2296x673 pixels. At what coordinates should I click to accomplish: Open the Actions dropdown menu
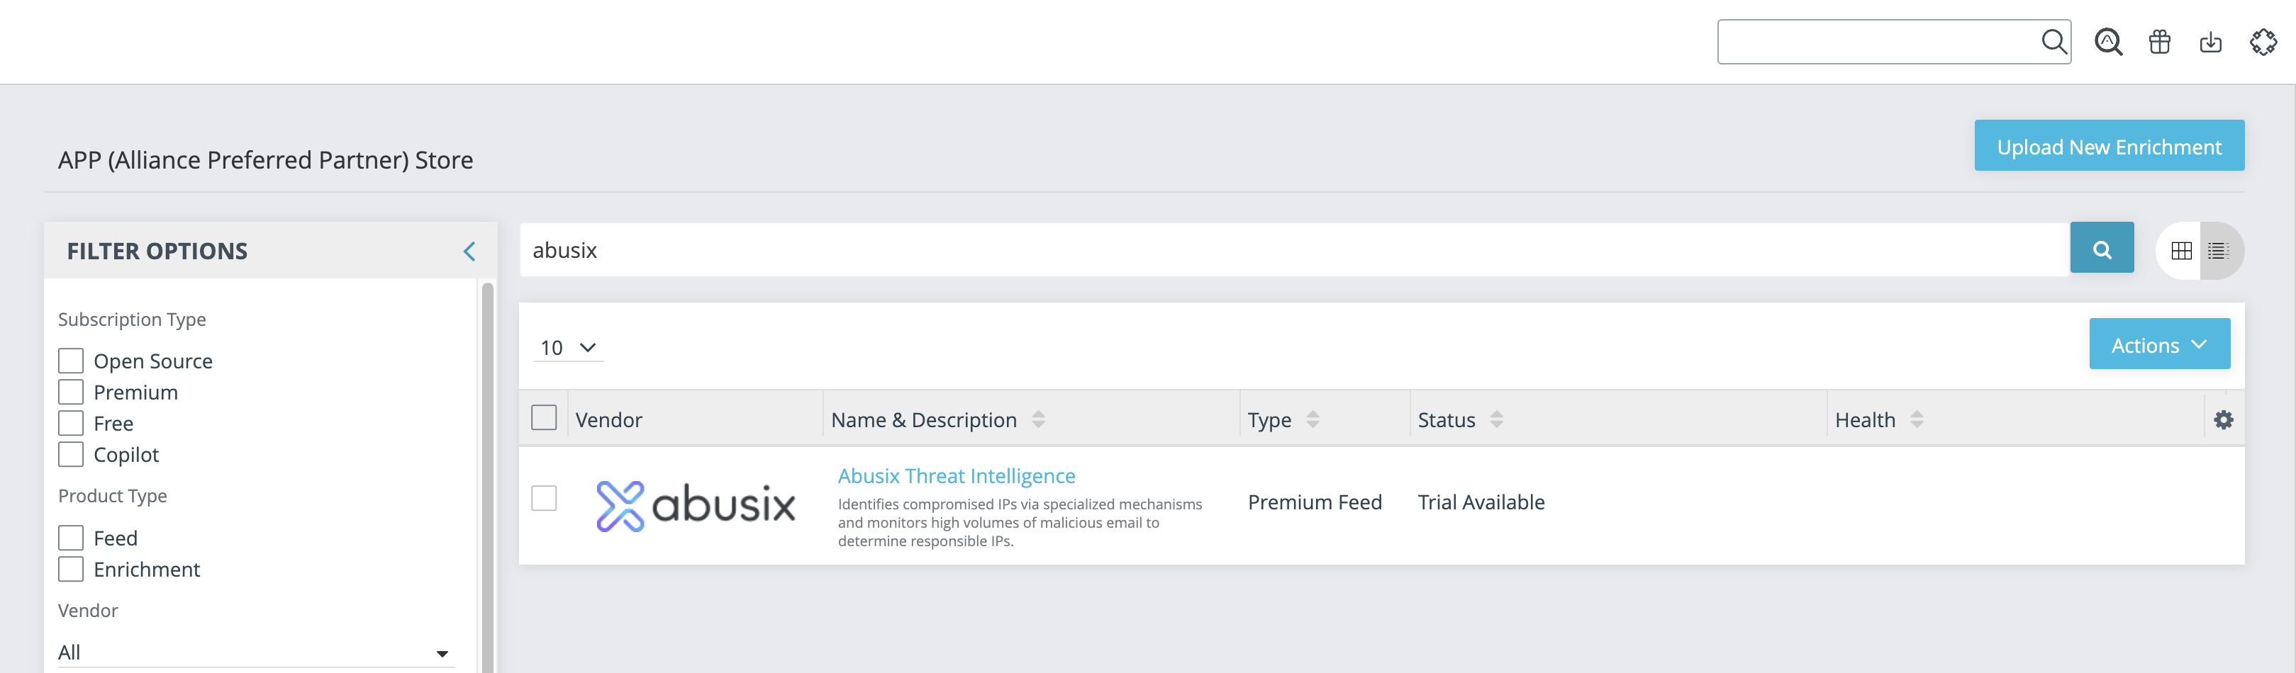click(2158, 344)
